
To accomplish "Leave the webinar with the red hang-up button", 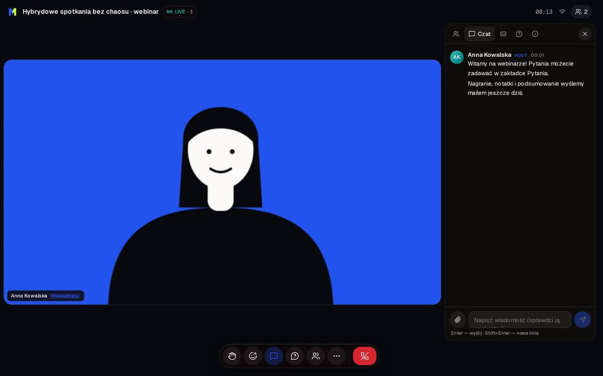I will (365, 356).
